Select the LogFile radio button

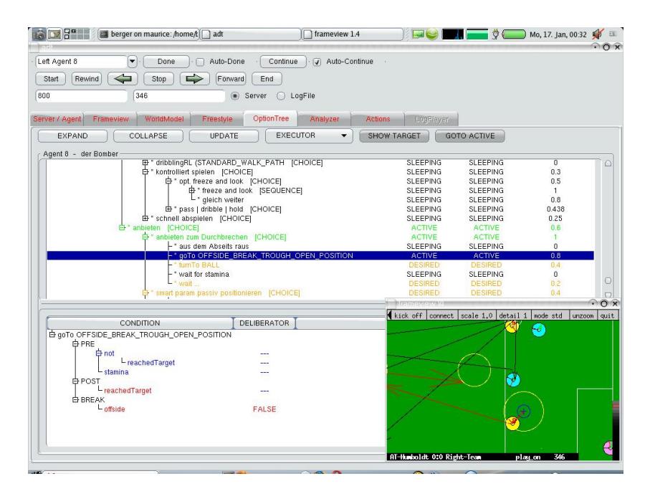click(x=281, y=96)
